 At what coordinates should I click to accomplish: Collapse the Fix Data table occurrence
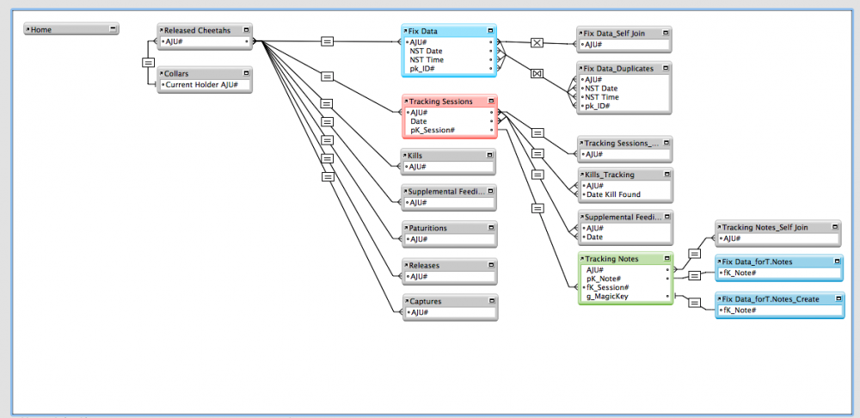click(494, 31)
